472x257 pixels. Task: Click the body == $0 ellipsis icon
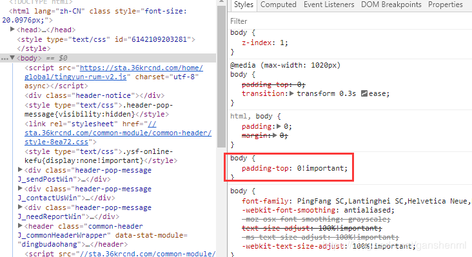[5, 59]
